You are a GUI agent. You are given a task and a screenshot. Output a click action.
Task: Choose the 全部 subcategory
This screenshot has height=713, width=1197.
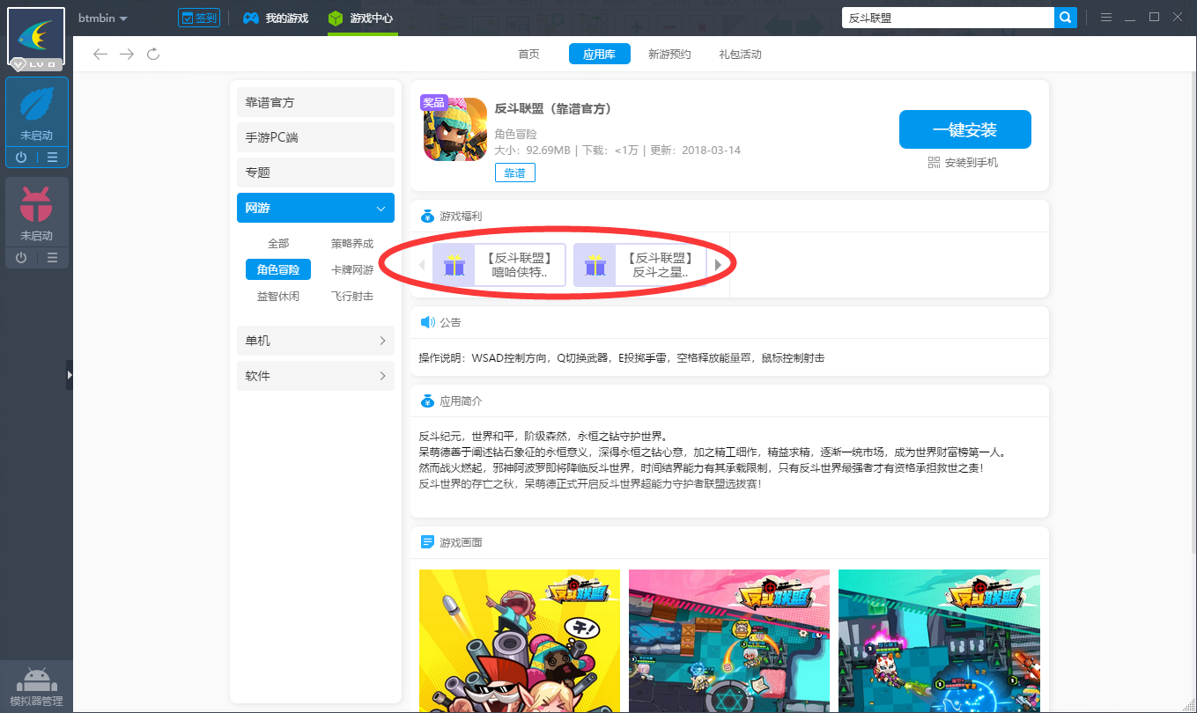click(278, 244)
